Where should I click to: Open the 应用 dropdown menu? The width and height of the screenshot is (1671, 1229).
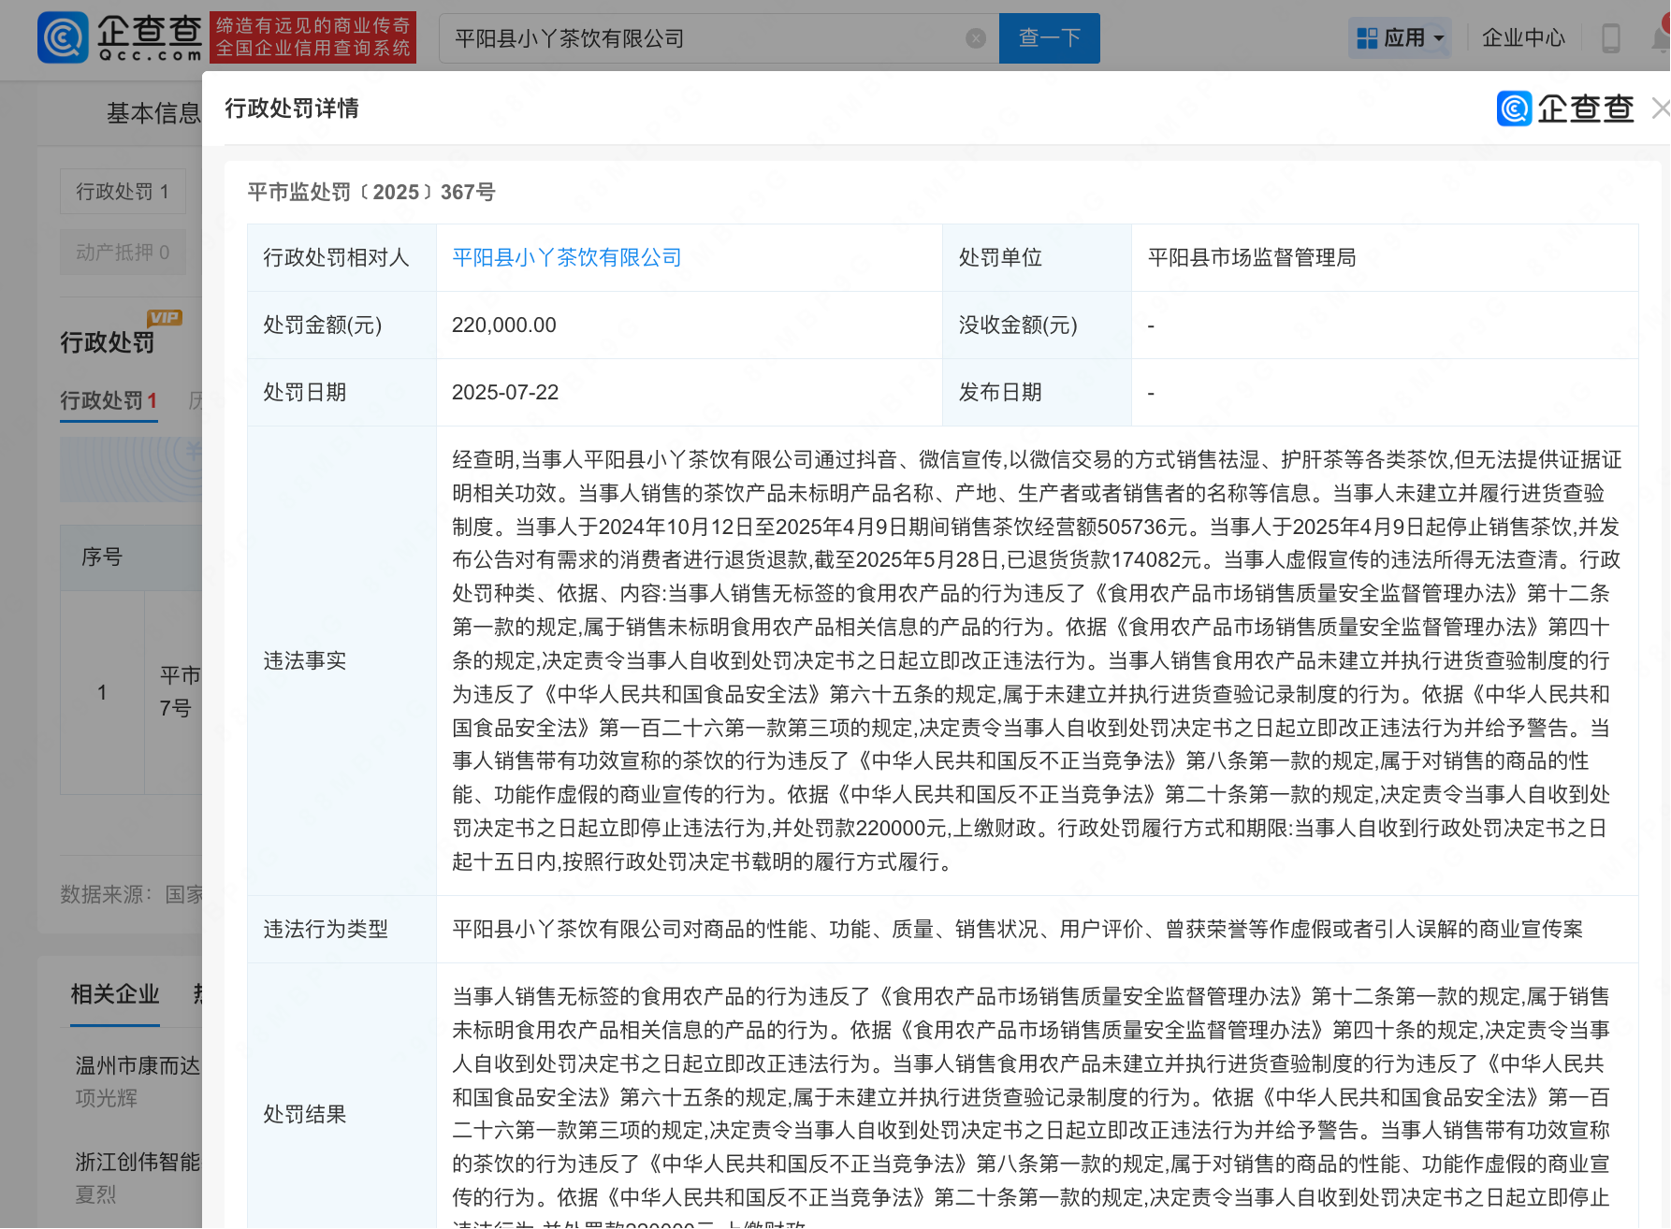[1401, 38]
